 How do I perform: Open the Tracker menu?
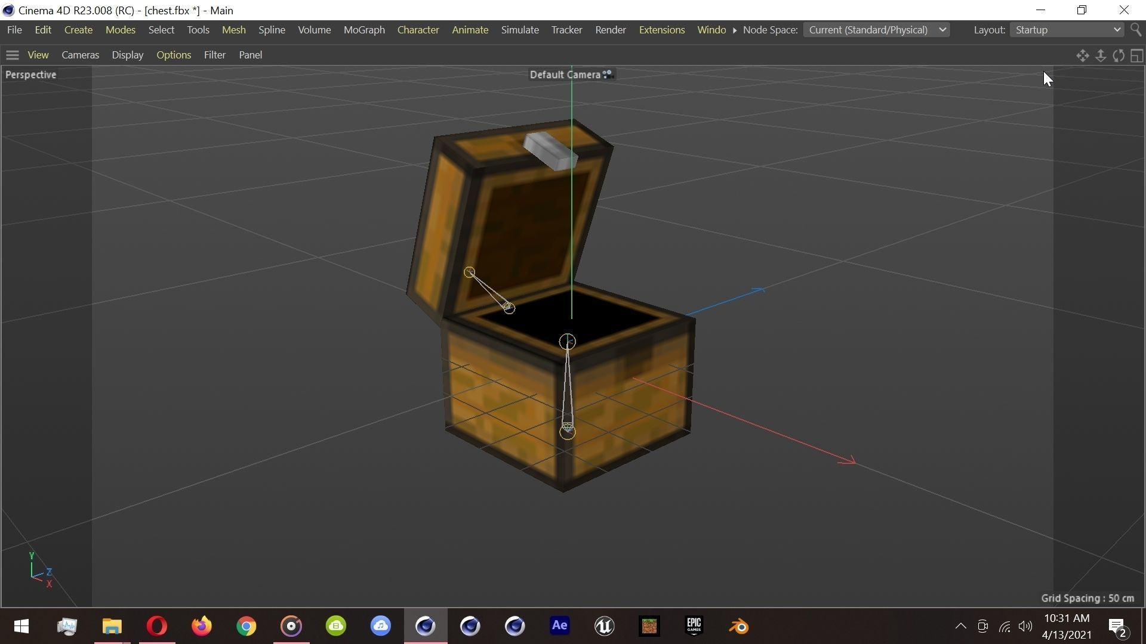[566, 30]
